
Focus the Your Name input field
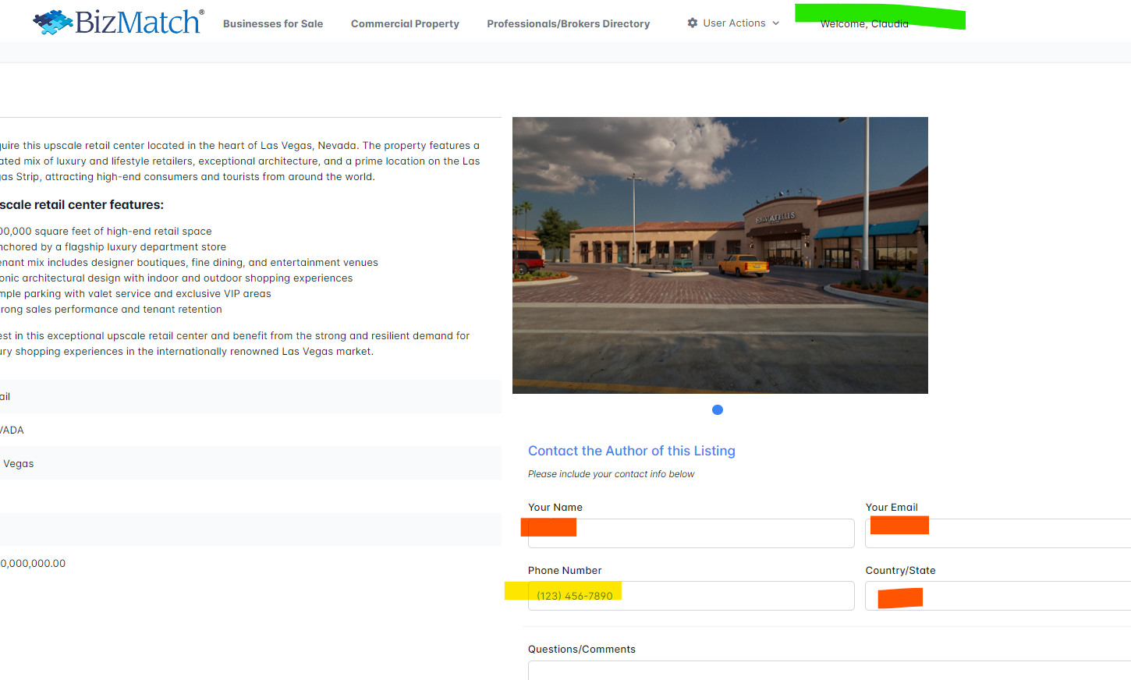tap(691, 533)
